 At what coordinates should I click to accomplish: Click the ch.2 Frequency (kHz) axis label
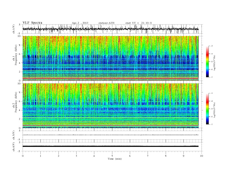(x=15, y=102)
